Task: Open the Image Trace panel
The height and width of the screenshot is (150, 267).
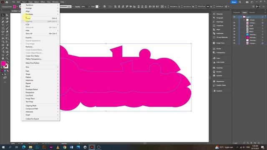Action: [219, 43]
